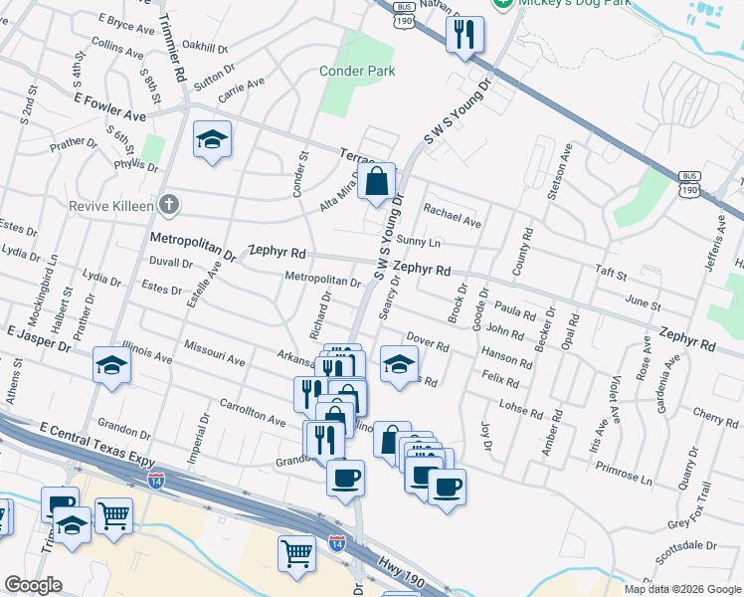Select the rightmost coffee cup marker
Viewport: 744px width, 597px height.
(x=447, y=492)
